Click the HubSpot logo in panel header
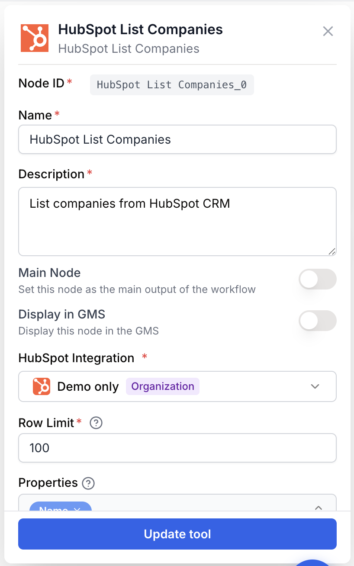The height and width of the screenshot is (566, 354). [x=35, y=39]
